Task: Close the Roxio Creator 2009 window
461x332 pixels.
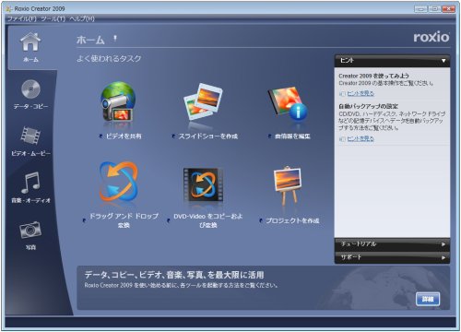Action: point(448,9)
